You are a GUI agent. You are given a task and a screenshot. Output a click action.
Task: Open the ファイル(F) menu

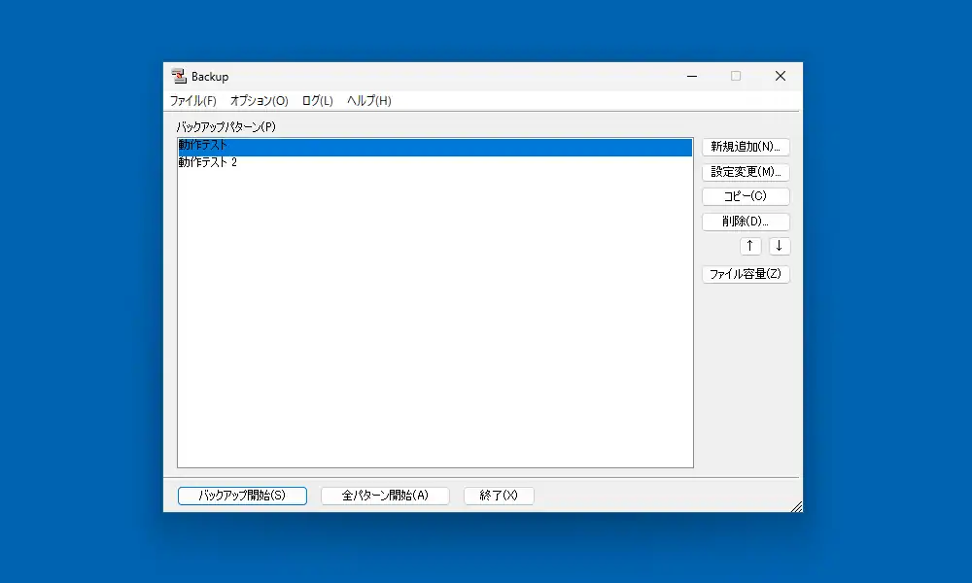point(192,101)
